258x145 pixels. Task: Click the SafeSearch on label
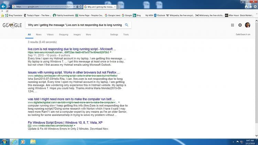tap(243, 34)
